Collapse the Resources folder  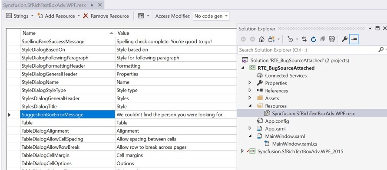pyautogui.click(x=250, y=106)
